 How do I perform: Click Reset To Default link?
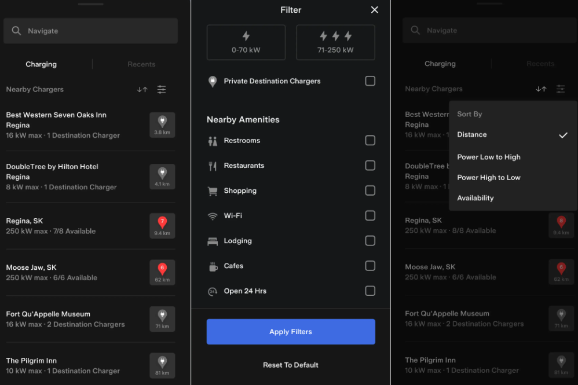pyautogui.click(x=291, y=365)
